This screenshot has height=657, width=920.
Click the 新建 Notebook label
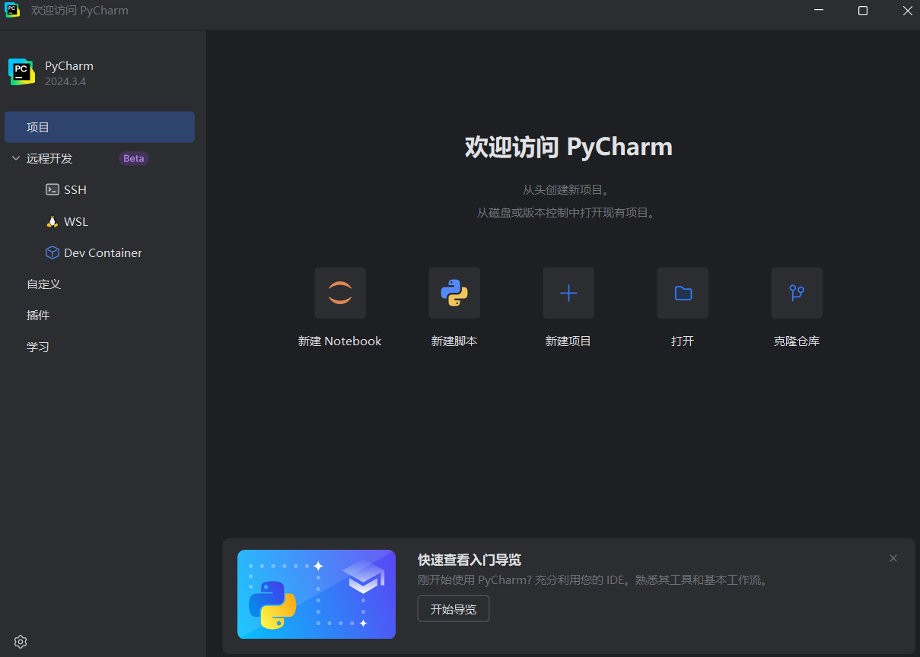[x=340, y=341]
